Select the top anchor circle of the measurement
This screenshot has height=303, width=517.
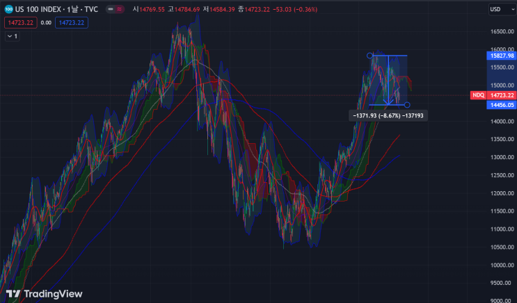pyautogui.click(x=369, y=56)
